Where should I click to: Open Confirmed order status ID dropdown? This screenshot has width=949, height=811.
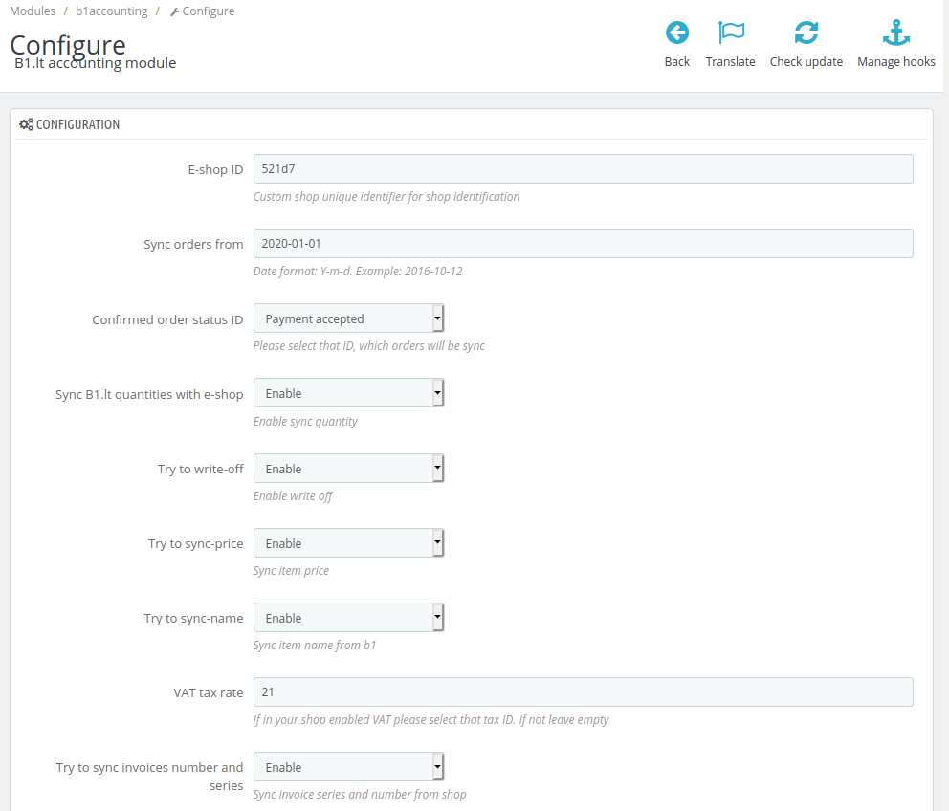point(348,318)
